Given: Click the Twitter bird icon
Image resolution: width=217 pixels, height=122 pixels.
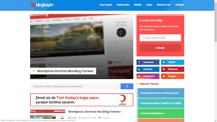Looking at the screenshot, I should (164, 62).
